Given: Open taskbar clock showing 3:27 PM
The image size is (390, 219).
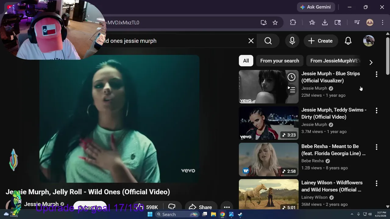Looking at the screenshot, I should pyautogui.click(x=381, y=214).
